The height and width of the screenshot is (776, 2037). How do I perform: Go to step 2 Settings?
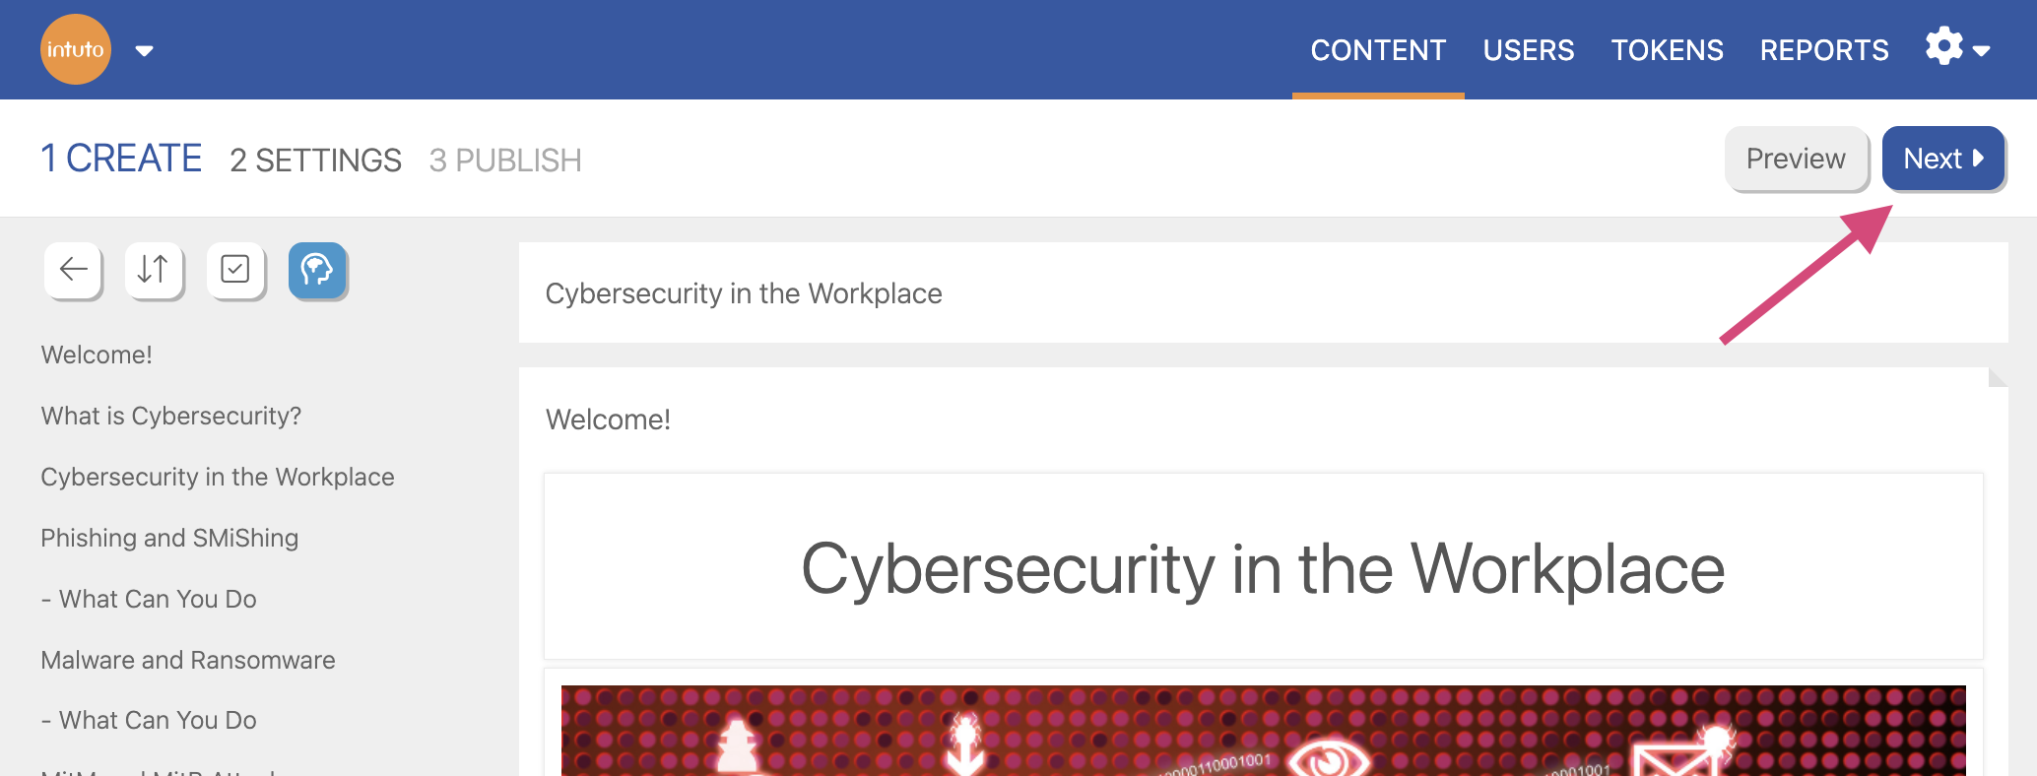point(315,160)
